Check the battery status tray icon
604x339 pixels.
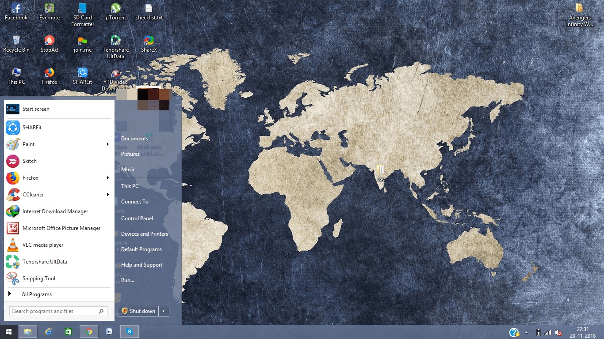click(x=539, y=332)
